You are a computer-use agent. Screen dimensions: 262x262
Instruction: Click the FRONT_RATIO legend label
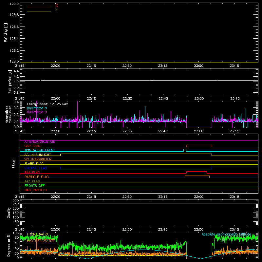[37, 234]
